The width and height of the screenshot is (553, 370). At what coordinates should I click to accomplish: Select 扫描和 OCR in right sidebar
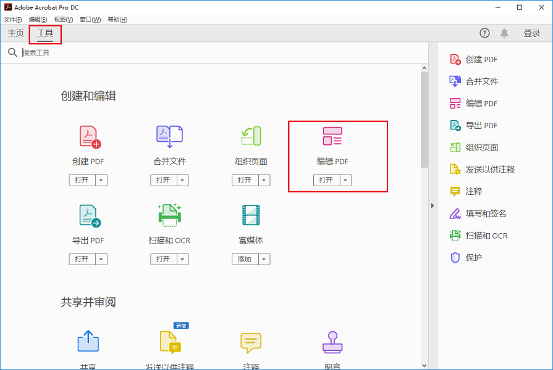(x=479, y=236)
